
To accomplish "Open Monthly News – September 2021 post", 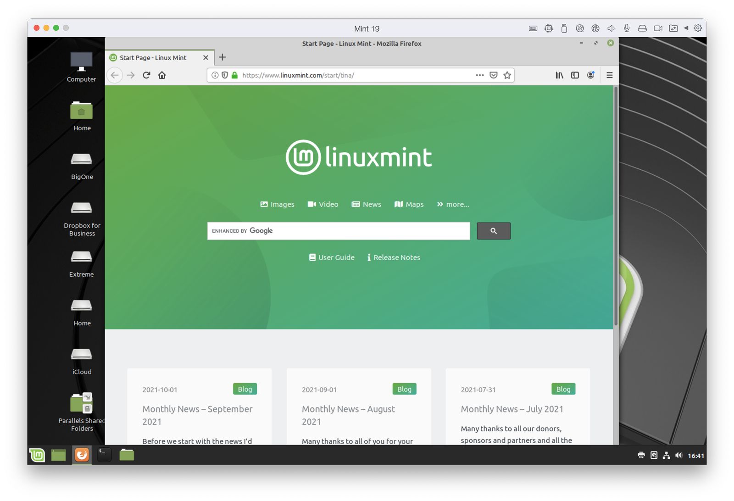I will click(x=197, y=415).
